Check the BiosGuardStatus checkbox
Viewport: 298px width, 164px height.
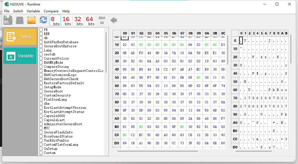pyautogui.click(x=41, y=136)
